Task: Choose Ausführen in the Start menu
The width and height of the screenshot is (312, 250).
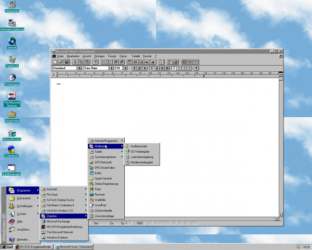Action: pos(23,230)
